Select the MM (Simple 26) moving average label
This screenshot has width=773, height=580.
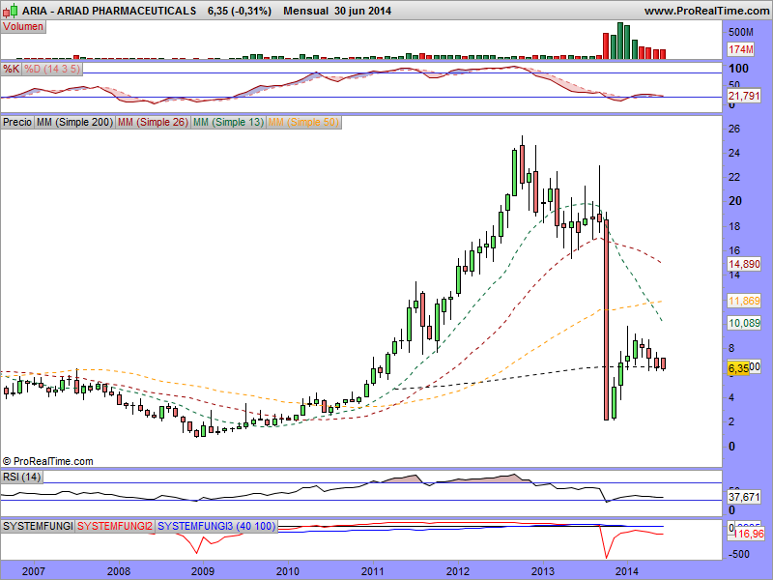152,123
